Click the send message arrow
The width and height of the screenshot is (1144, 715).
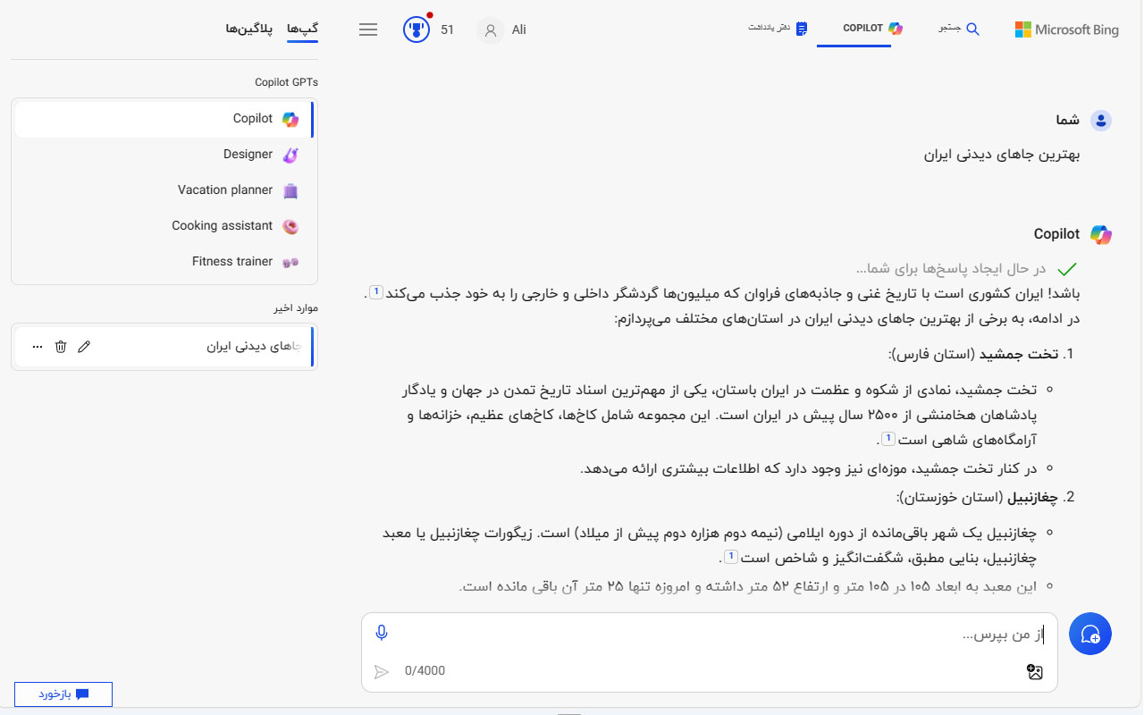[x=381, y=671]
